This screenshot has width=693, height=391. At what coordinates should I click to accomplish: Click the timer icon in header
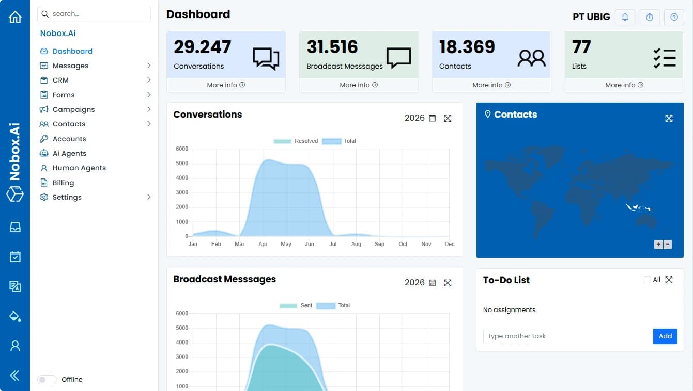click(650, 17)
